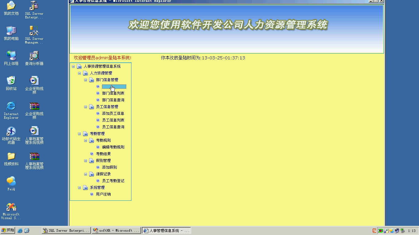Click the 开始 Start button
The image size is (419, 235).
[x=8, y=230]
